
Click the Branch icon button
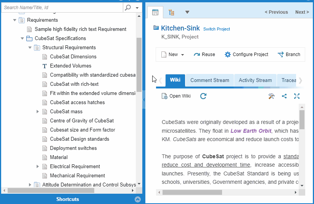(x=281, y=55)
